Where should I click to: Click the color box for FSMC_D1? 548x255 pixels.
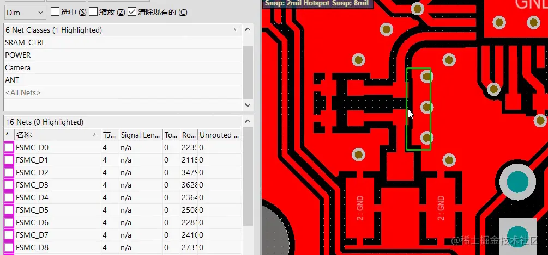click(9, 160)
